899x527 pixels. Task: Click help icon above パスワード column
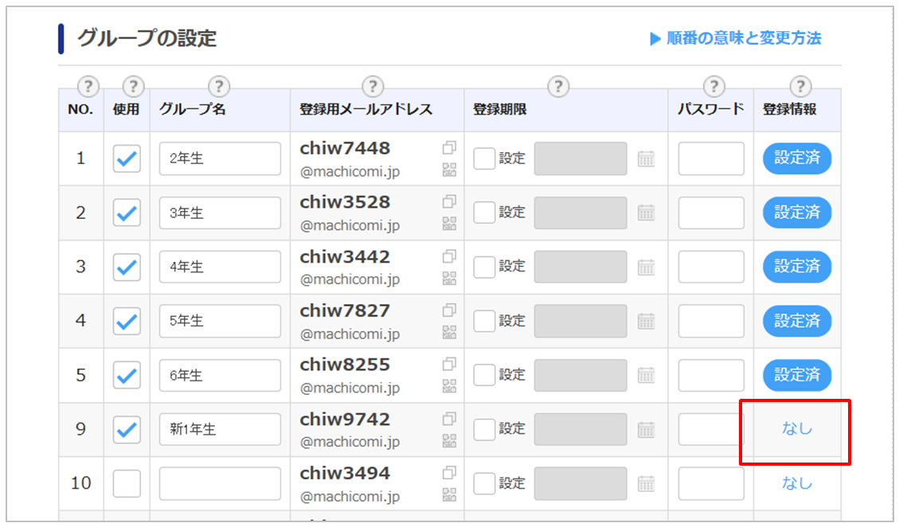click(714, 86)
